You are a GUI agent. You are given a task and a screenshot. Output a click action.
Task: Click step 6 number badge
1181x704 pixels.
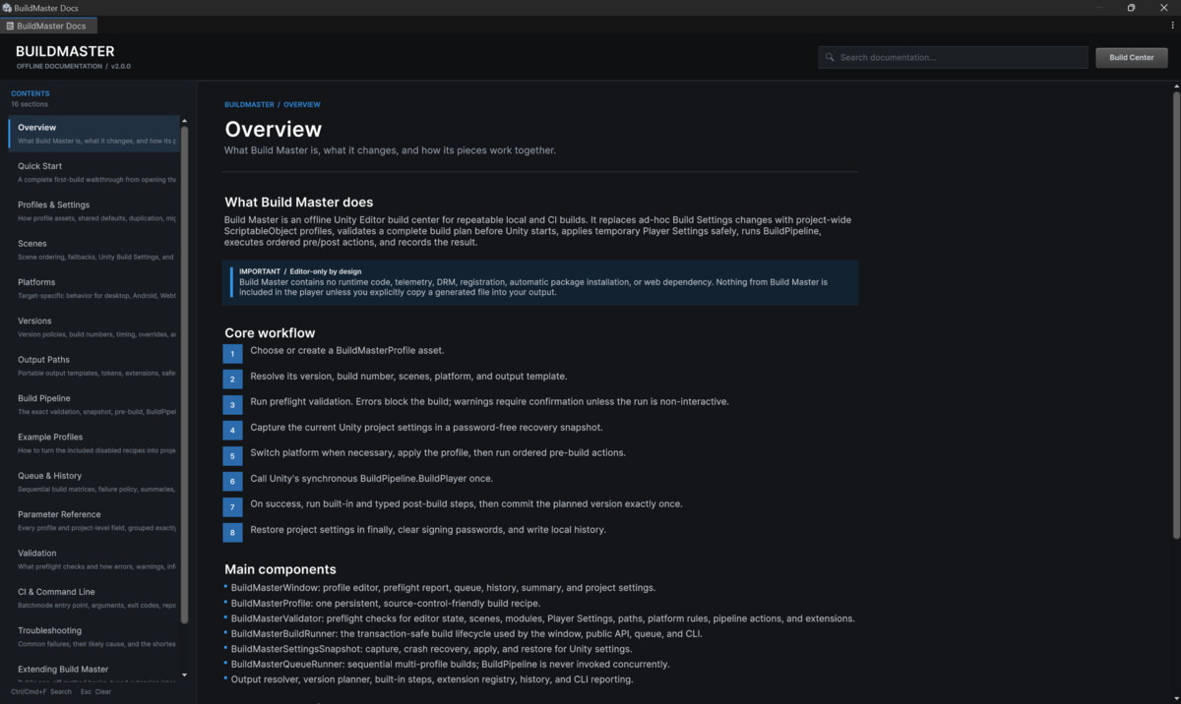(x=232, y=481)
